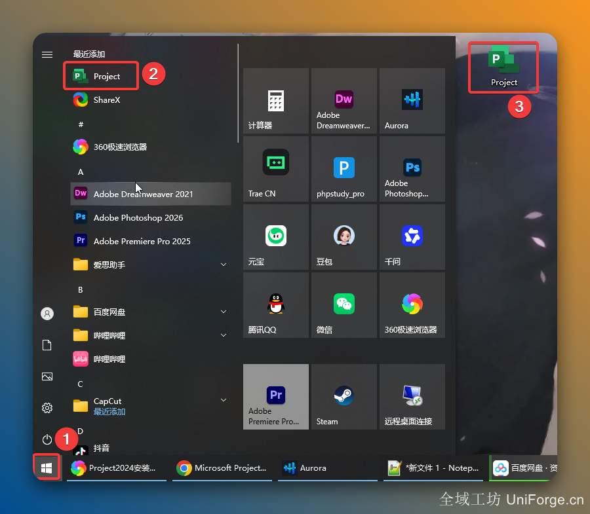Open the 豆包 tile
590x514 pixels.
(344, 237)
